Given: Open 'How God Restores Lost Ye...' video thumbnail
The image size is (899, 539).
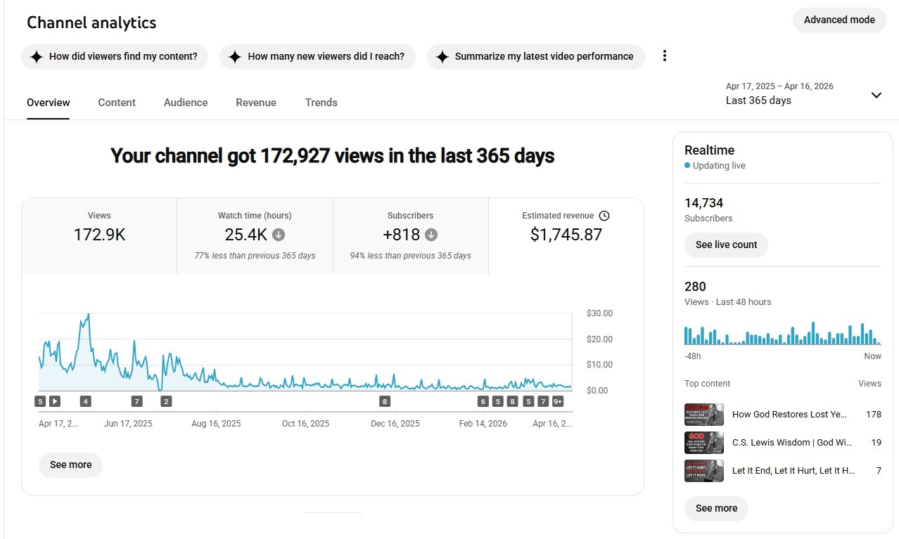Looking at the screenshot, I should tap(703, 415).
